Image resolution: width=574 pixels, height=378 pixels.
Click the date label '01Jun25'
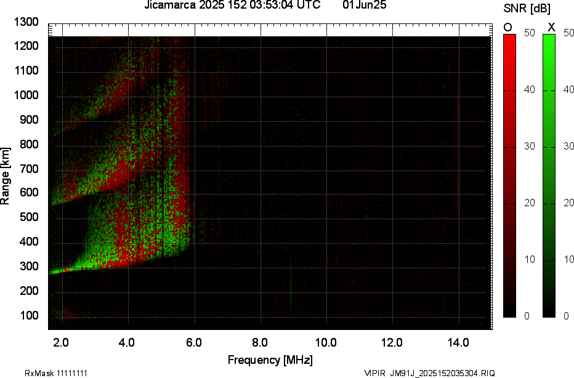(x=364, y=5)
